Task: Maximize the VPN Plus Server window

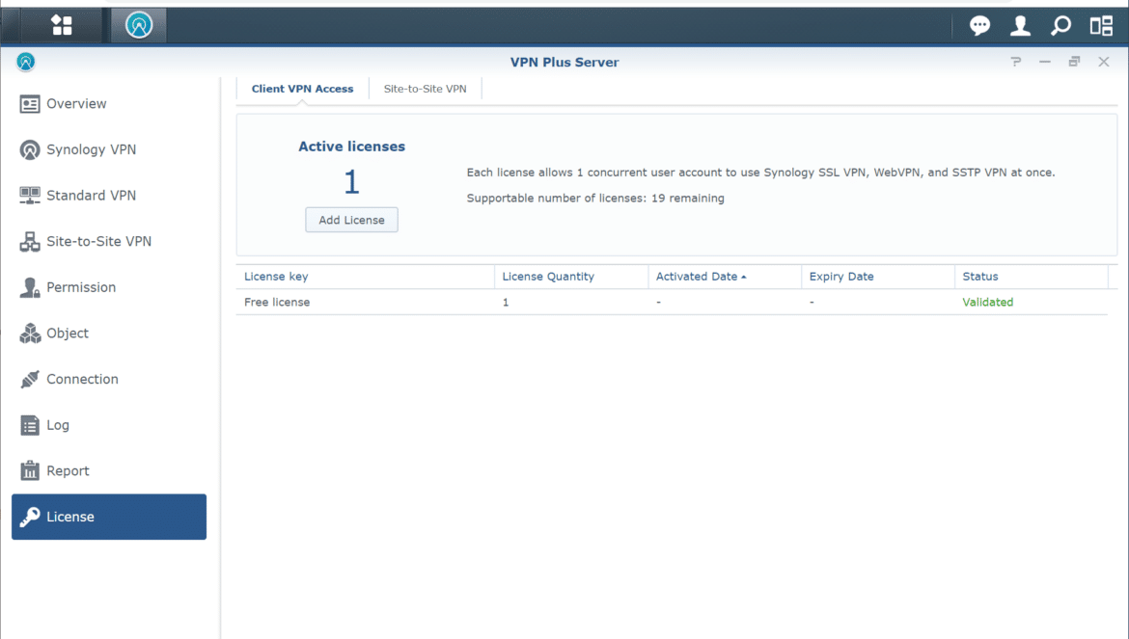Action: click(1074, 62)
